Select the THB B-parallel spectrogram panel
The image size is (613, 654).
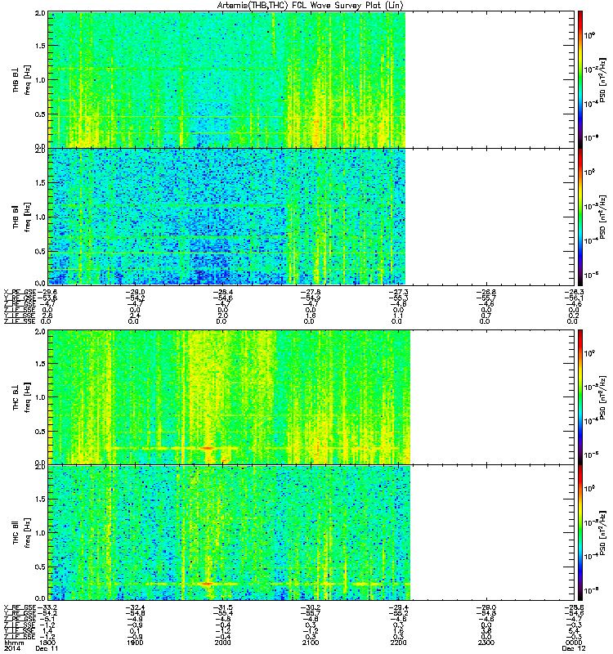coord(311,217)
